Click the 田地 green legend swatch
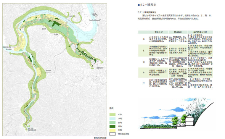Image resolution: width=225 pixels, height=139 pixels. pos(112,122)
